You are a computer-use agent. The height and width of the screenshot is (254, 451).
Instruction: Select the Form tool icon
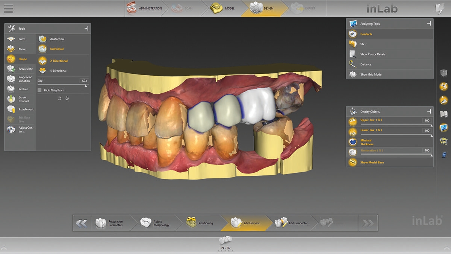click(x=11, y=39)
